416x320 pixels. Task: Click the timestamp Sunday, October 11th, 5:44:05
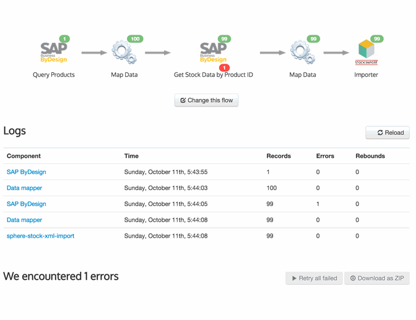click(x=166, y=204)
